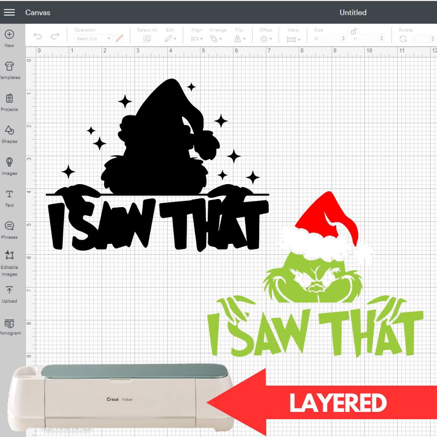437x437 pixels.
Task: Open the Upload panel
Action: tap(9, 294)
